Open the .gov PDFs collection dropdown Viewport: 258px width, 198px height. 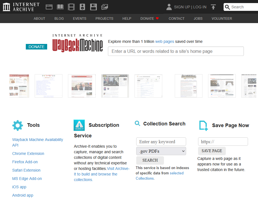(161, 151)
